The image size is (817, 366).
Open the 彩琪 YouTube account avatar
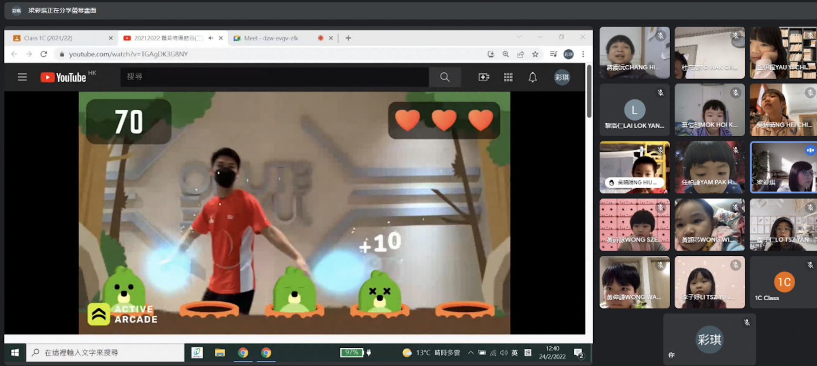click(562, 77)
